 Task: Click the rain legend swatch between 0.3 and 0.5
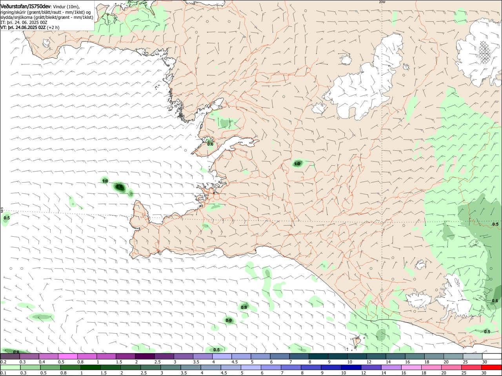30,367
